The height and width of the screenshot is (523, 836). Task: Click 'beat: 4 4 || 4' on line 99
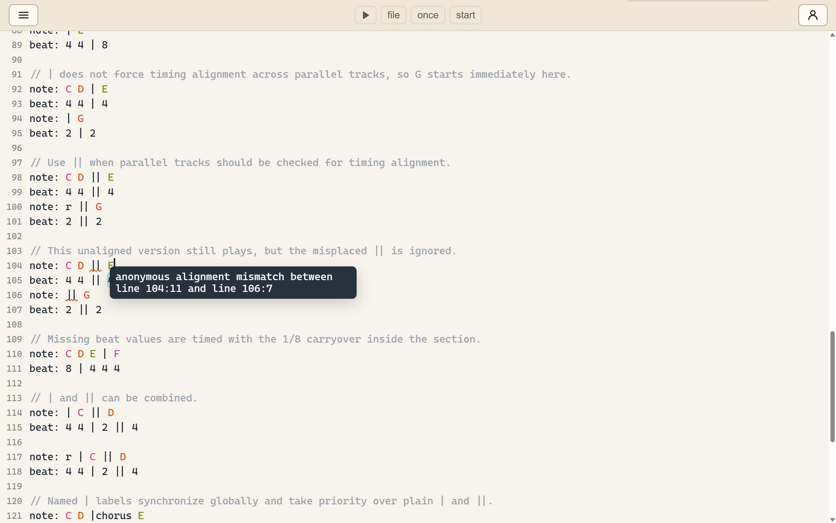coord(72,192)
